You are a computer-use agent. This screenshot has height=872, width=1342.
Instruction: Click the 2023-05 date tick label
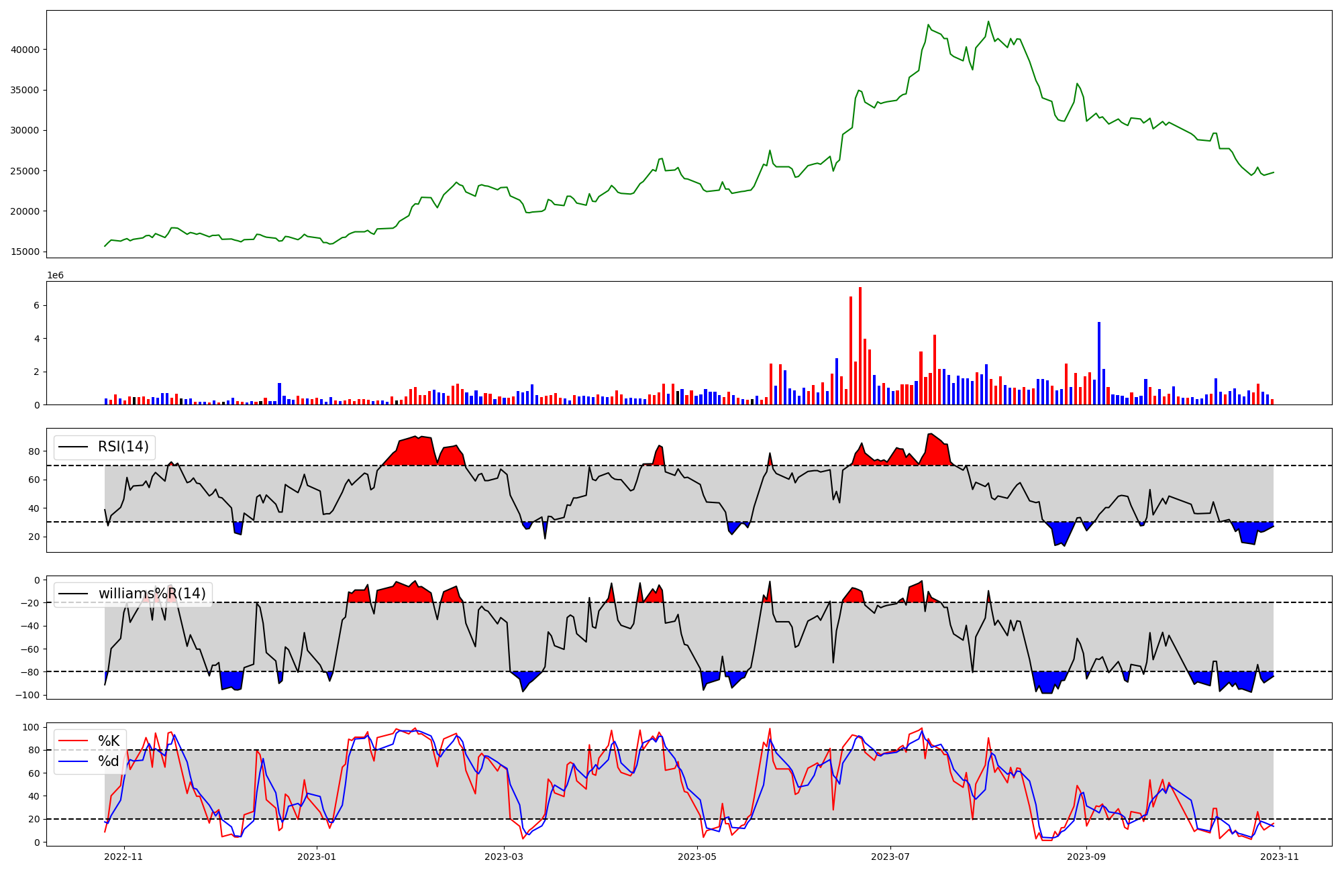click(x=697, y=857)
